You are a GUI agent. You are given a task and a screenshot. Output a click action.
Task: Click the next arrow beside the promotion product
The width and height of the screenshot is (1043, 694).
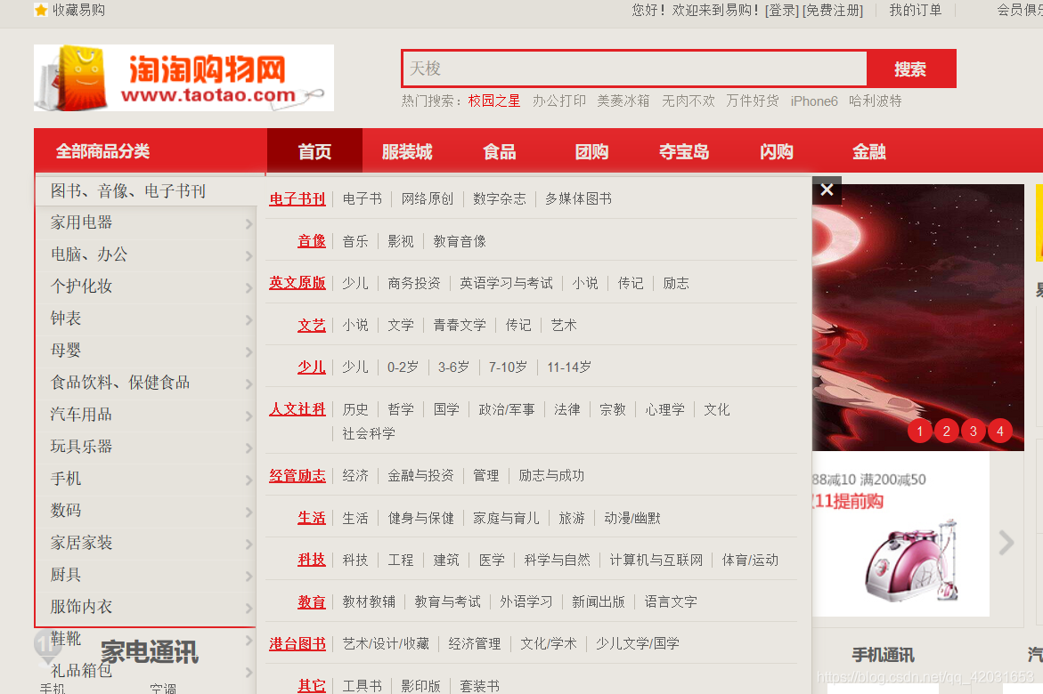click(1006, 543)
